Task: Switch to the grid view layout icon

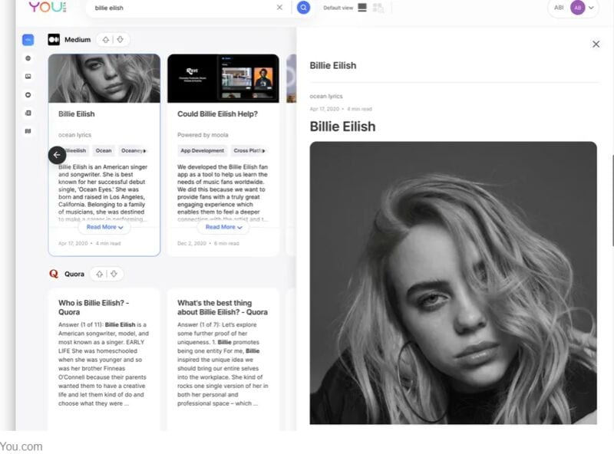Action: coord(378,8)
